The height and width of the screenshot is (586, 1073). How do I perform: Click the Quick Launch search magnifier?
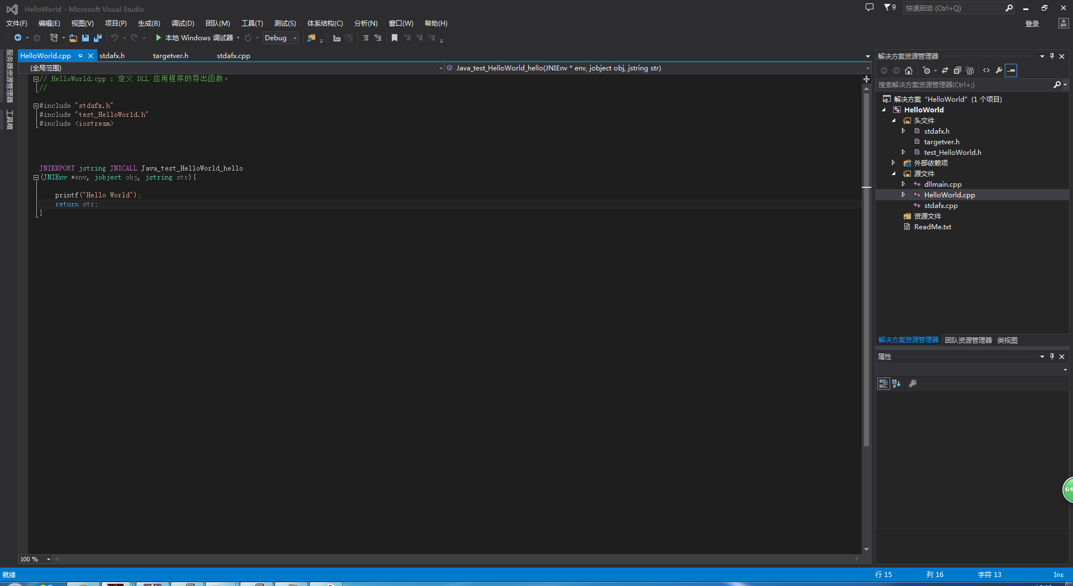coord(1009,8)
